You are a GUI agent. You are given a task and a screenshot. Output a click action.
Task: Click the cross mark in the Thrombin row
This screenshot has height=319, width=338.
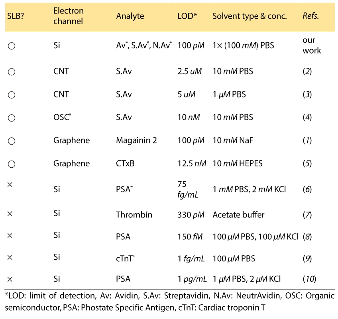[x=10, y=214]
